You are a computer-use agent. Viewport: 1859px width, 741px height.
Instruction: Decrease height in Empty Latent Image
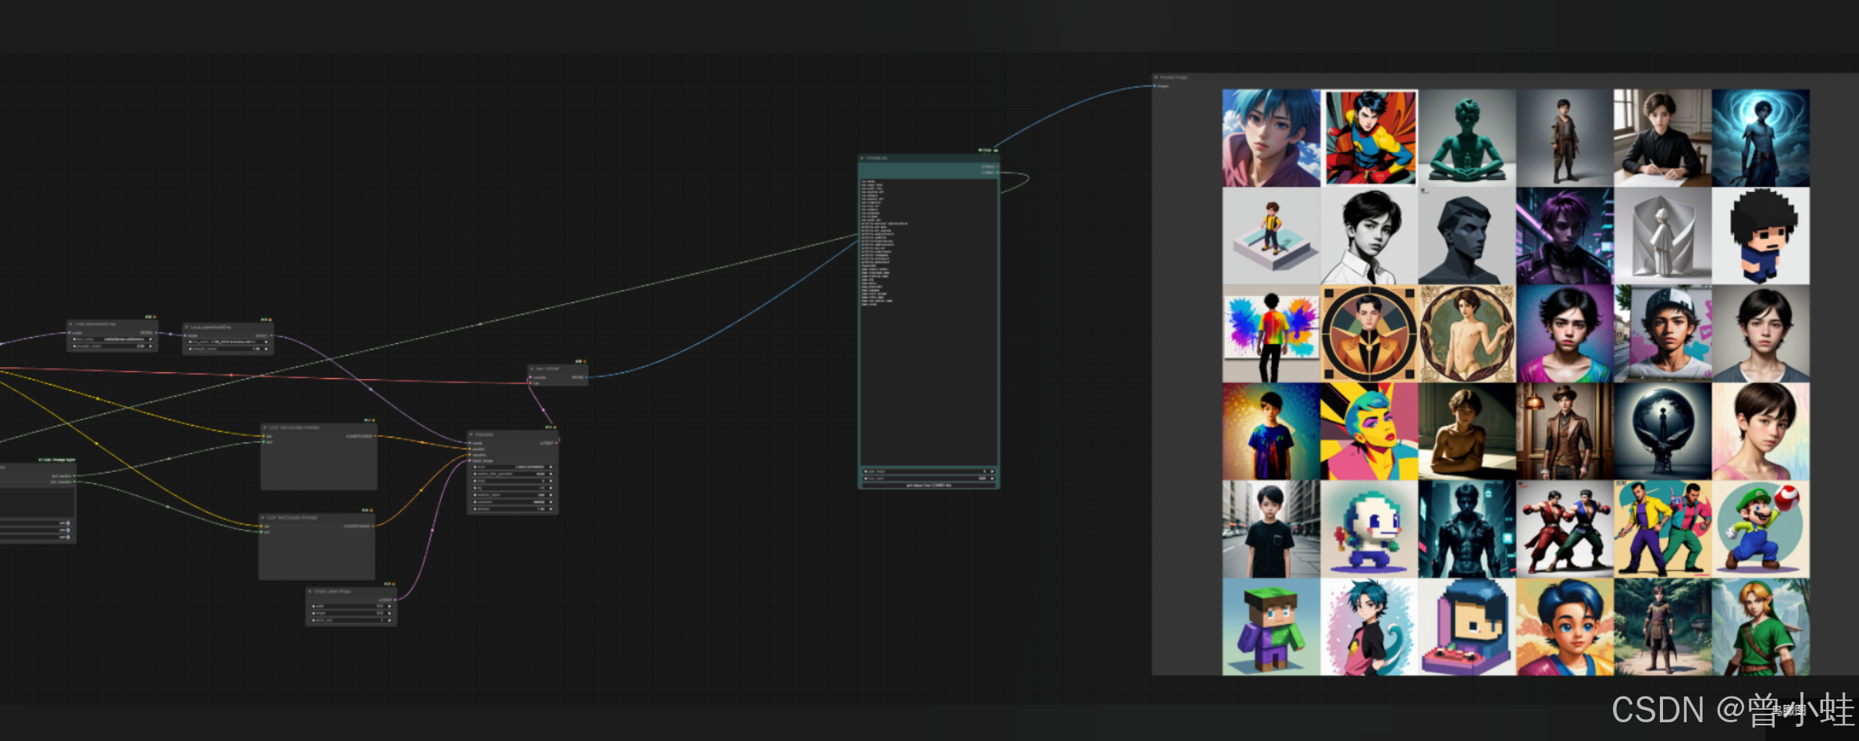pyautogui.click(x=314, y=613)
